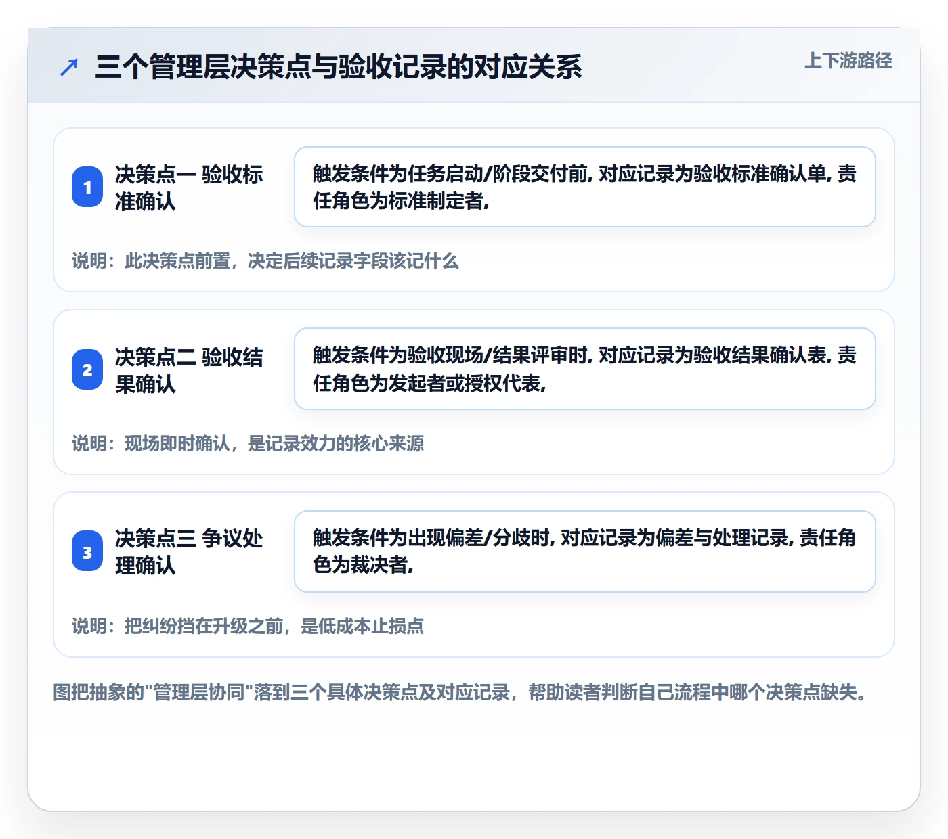Image resolution: width=948 pixels, height=839 pixels.
Task: Click the title 三个管理层决策点与验收记录的对应关系
Action: (339, 67)
